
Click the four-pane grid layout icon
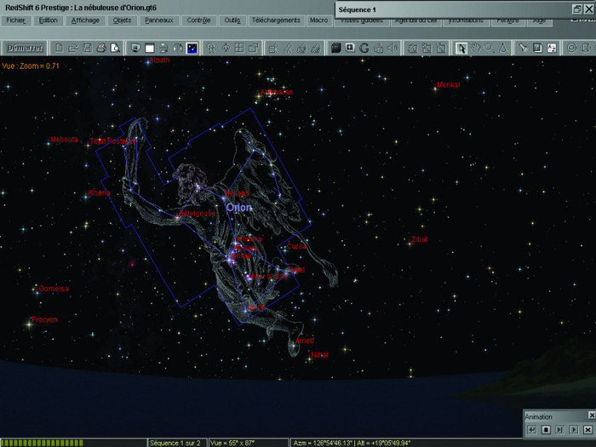tap(239, 49)
